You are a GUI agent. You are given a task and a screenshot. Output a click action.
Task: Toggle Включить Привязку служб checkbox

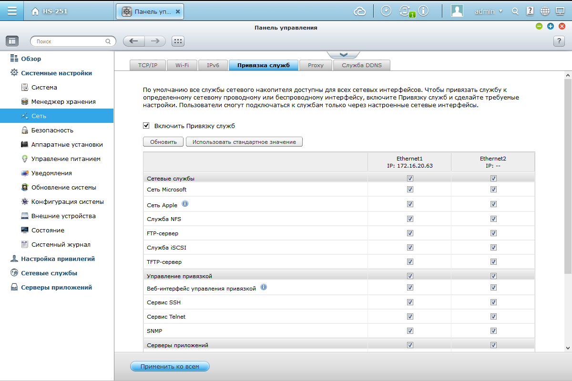tap(146, 126)
